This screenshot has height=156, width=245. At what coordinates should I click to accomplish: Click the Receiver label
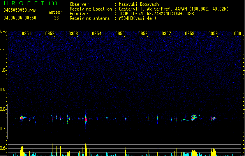(x=79, y=14)
